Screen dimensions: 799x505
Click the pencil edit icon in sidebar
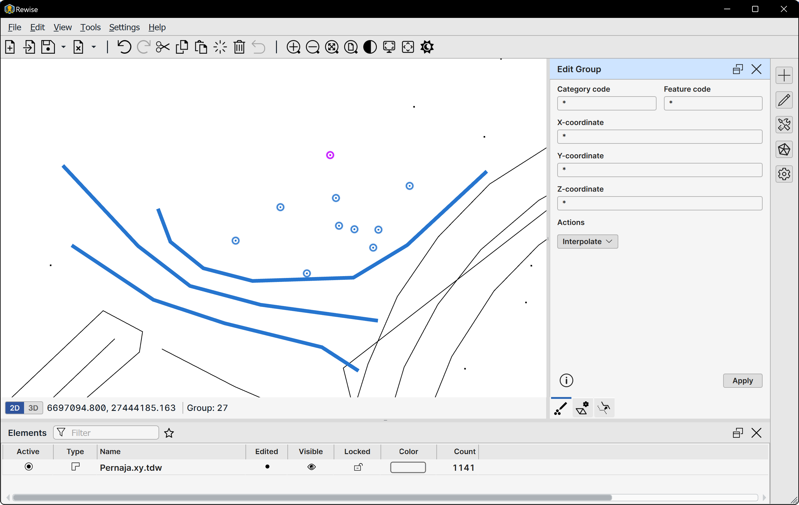pos(784,100)
